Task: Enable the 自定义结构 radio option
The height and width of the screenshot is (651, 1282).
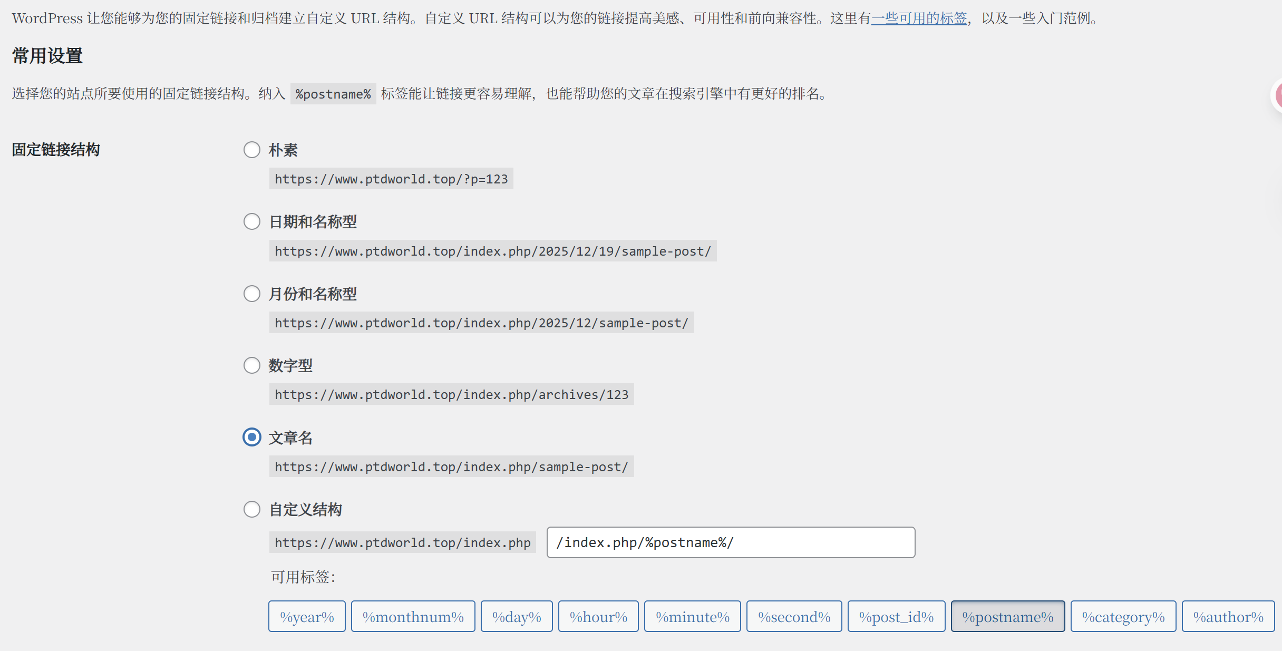Action: (x=252, y=509)
